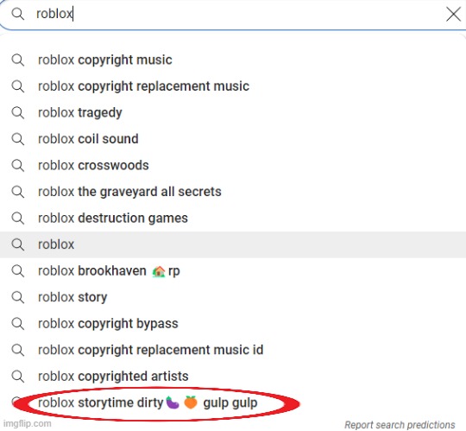Click the search icon in the search bar
The width and height of the screenshot is (466, 431).
tap(18, 14)
